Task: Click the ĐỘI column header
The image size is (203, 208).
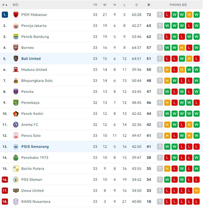Action: coord(16,5)
